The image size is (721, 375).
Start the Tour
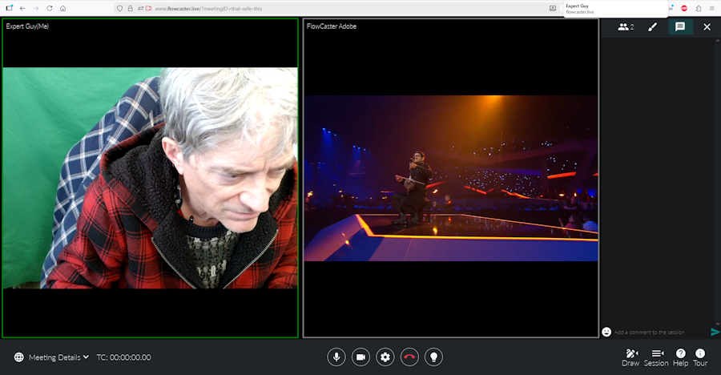[700, 357]
